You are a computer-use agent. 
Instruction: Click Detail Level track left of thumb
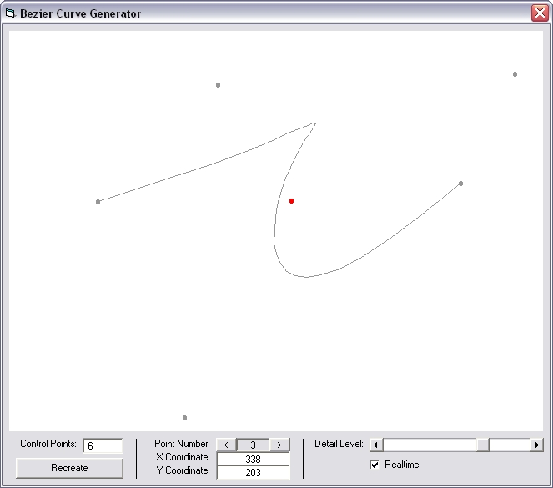point(430,445)
